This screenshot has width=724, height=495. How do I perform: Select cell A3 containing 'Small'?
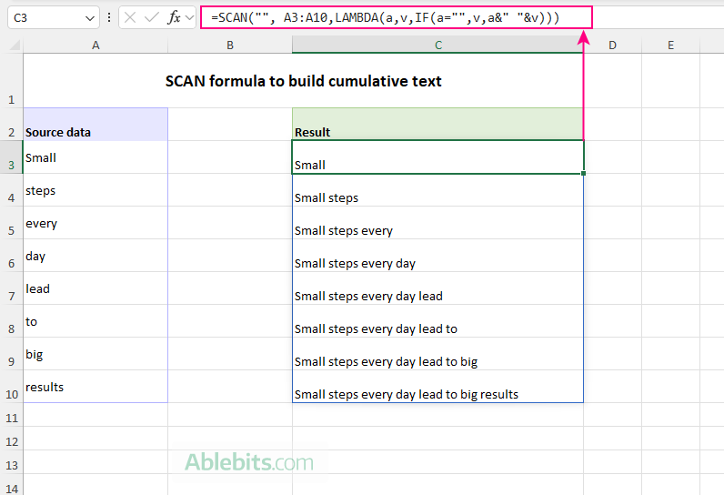click(96, 157)
